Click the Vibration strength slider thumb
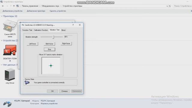Viewport: 192px width, 108px height. (x=53, y=37)
